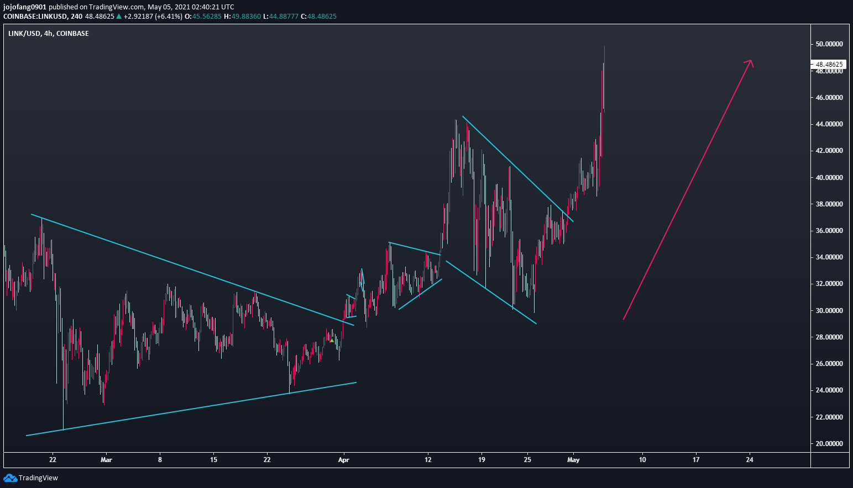This screenshot has width=853, height=488.
Task: Click the 46.00000 price axis label
Action: (x=829, y=98)
